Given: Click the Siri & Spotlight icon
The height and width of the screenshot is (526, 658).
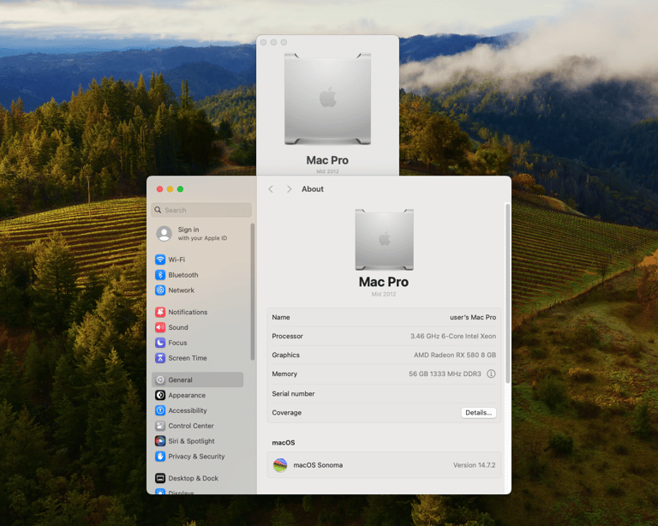Looking at the screenshot, I should point(160,441).
